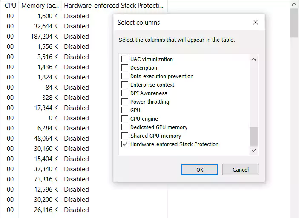This screenshot has width=299, height=218.
Task: Sort by the CPU column header
Action: [x=10, y=6]
